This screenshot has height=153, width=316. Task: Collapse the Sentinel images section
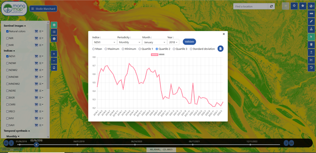tap(15, 26)
